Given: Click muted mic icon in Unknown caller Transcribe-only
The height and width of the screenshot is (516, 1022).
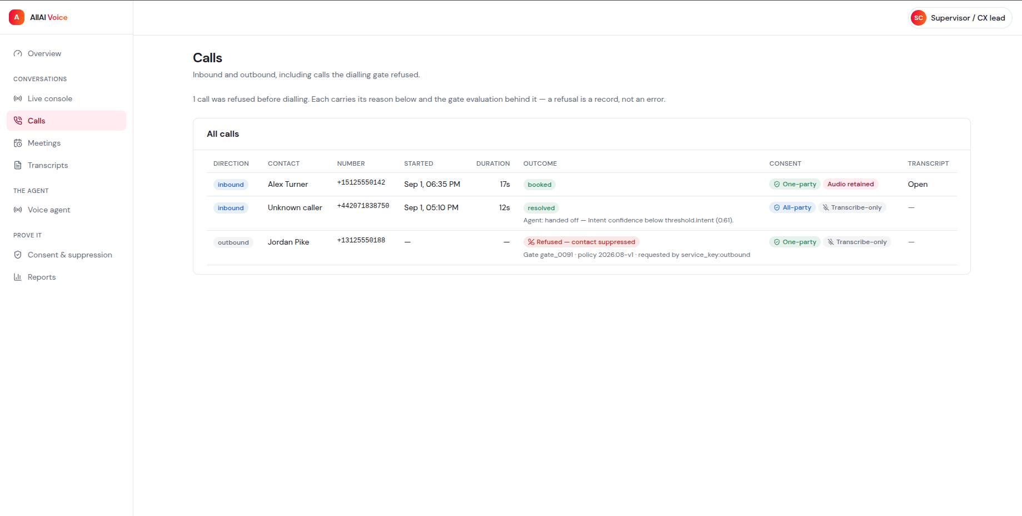Looking at the screenshot, I should (826, 207).
